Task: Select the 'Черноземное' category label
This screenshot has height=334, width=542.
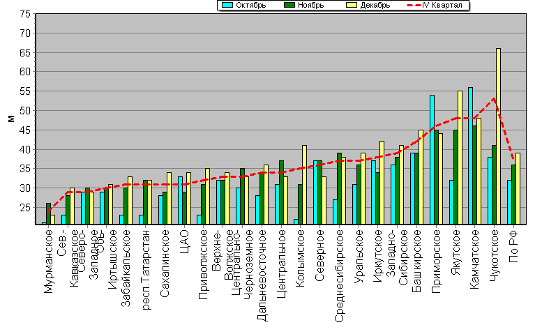Action: click(x=249, y=265)
